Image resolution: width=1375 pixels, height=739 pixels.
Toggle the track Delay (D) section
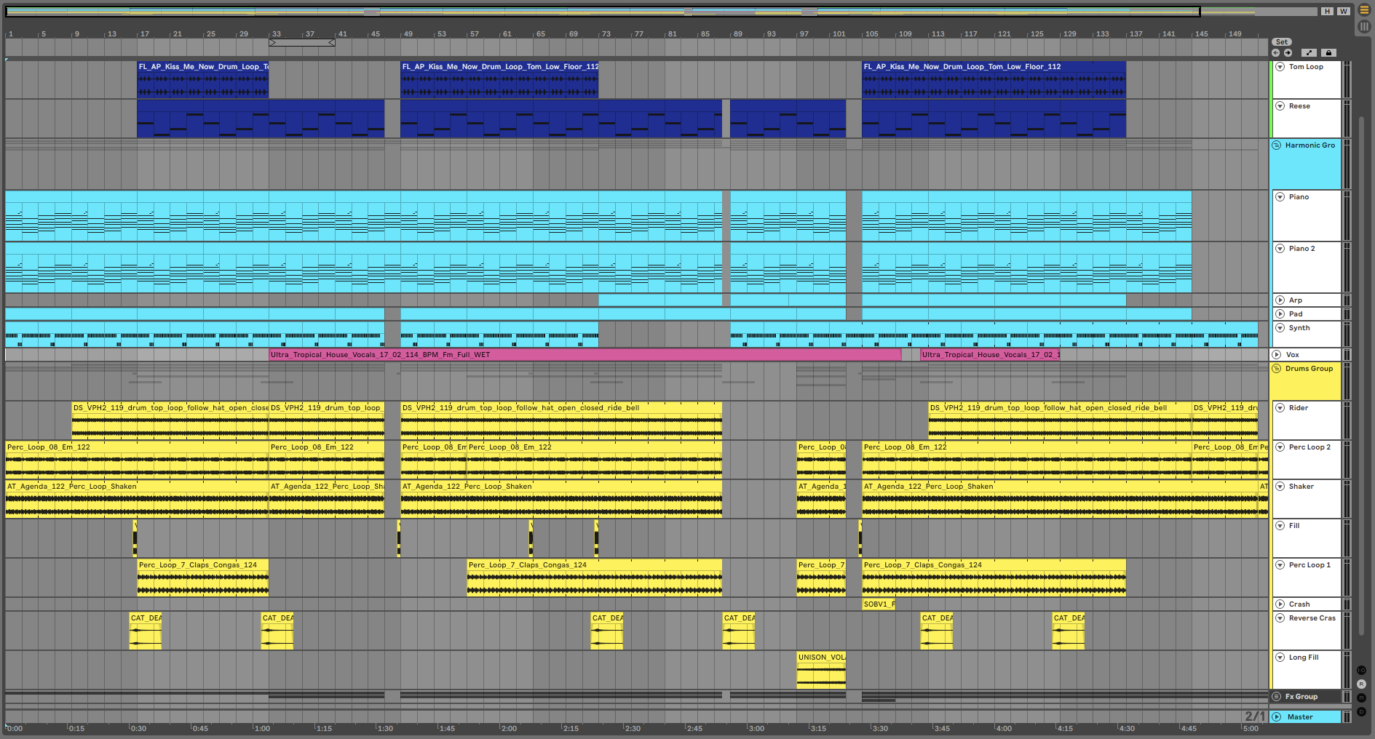(1361, 712)
